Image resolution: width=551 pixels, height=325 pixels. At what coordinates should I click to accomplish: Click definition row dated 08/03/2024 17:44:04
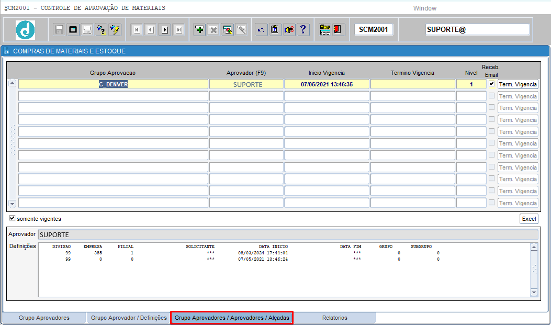[x=263, y=253]
